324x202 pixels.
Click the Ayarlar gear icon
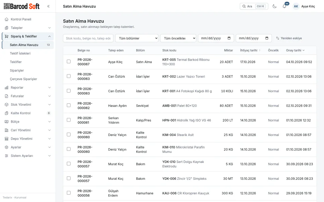click(7, 147)
